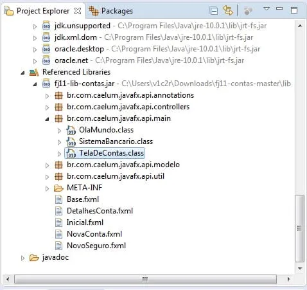Expand the javadoc folder
This screenshot has width=307, height=290.
coord(22,258)
